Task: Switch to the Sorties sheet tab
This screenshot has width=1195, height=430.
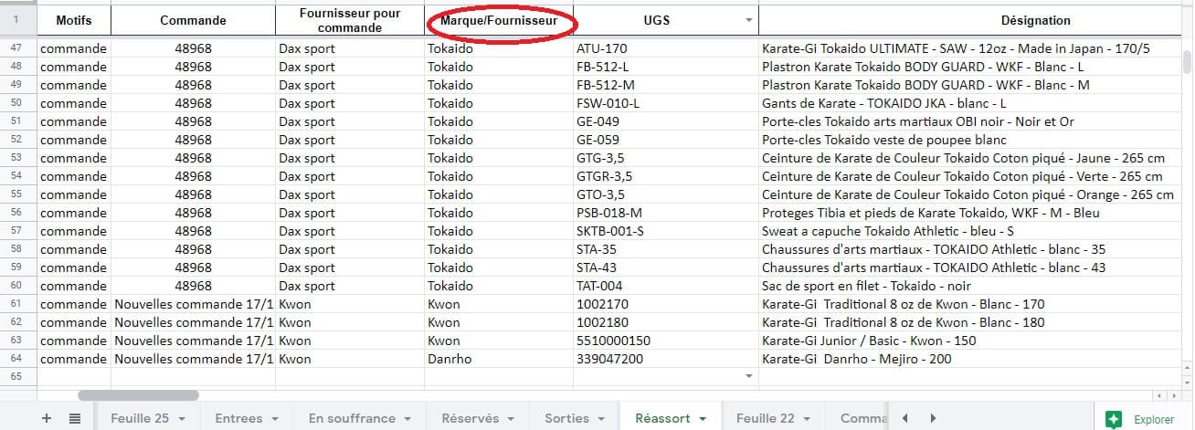Action: (566, 418)
